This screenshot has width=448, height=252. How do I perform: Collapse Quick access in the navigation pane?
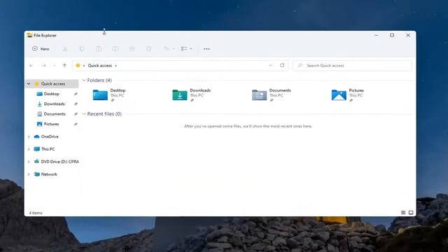pyautogui.click(x=29, y=84)
